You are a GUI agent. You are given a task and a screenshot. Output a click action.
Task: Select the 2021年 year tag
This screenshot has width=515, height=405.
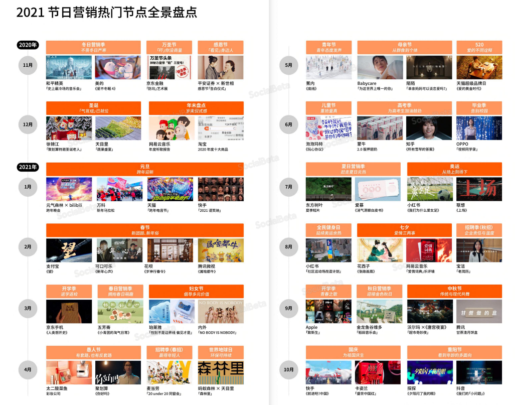[x=28, y=167]
